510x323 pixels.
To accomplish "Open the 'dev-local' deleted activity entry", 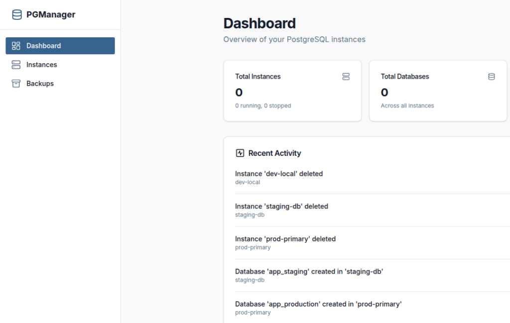I will coord(373,178).
